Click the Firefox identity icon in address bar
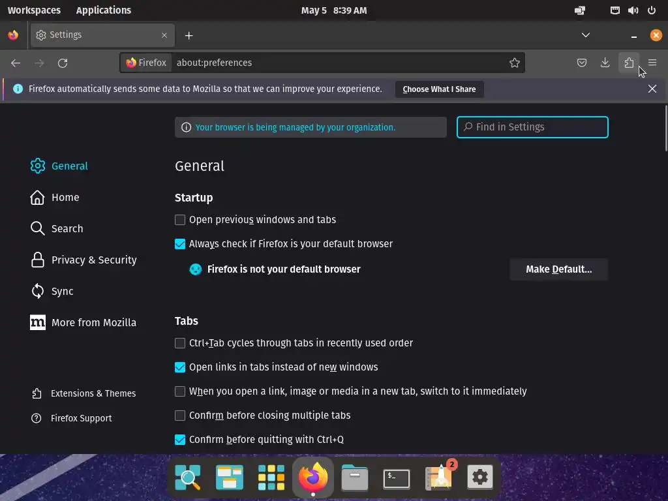The height and width of the screenshot is (501, 668). [146, 63]
